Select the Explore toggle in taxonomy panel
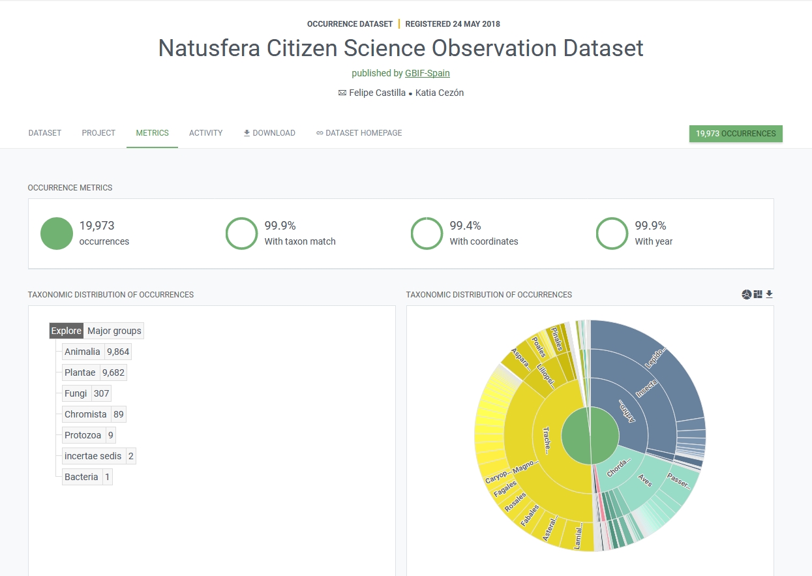 point(67,331)
